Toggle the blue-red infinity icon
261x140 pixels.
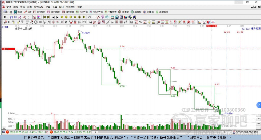213,22
